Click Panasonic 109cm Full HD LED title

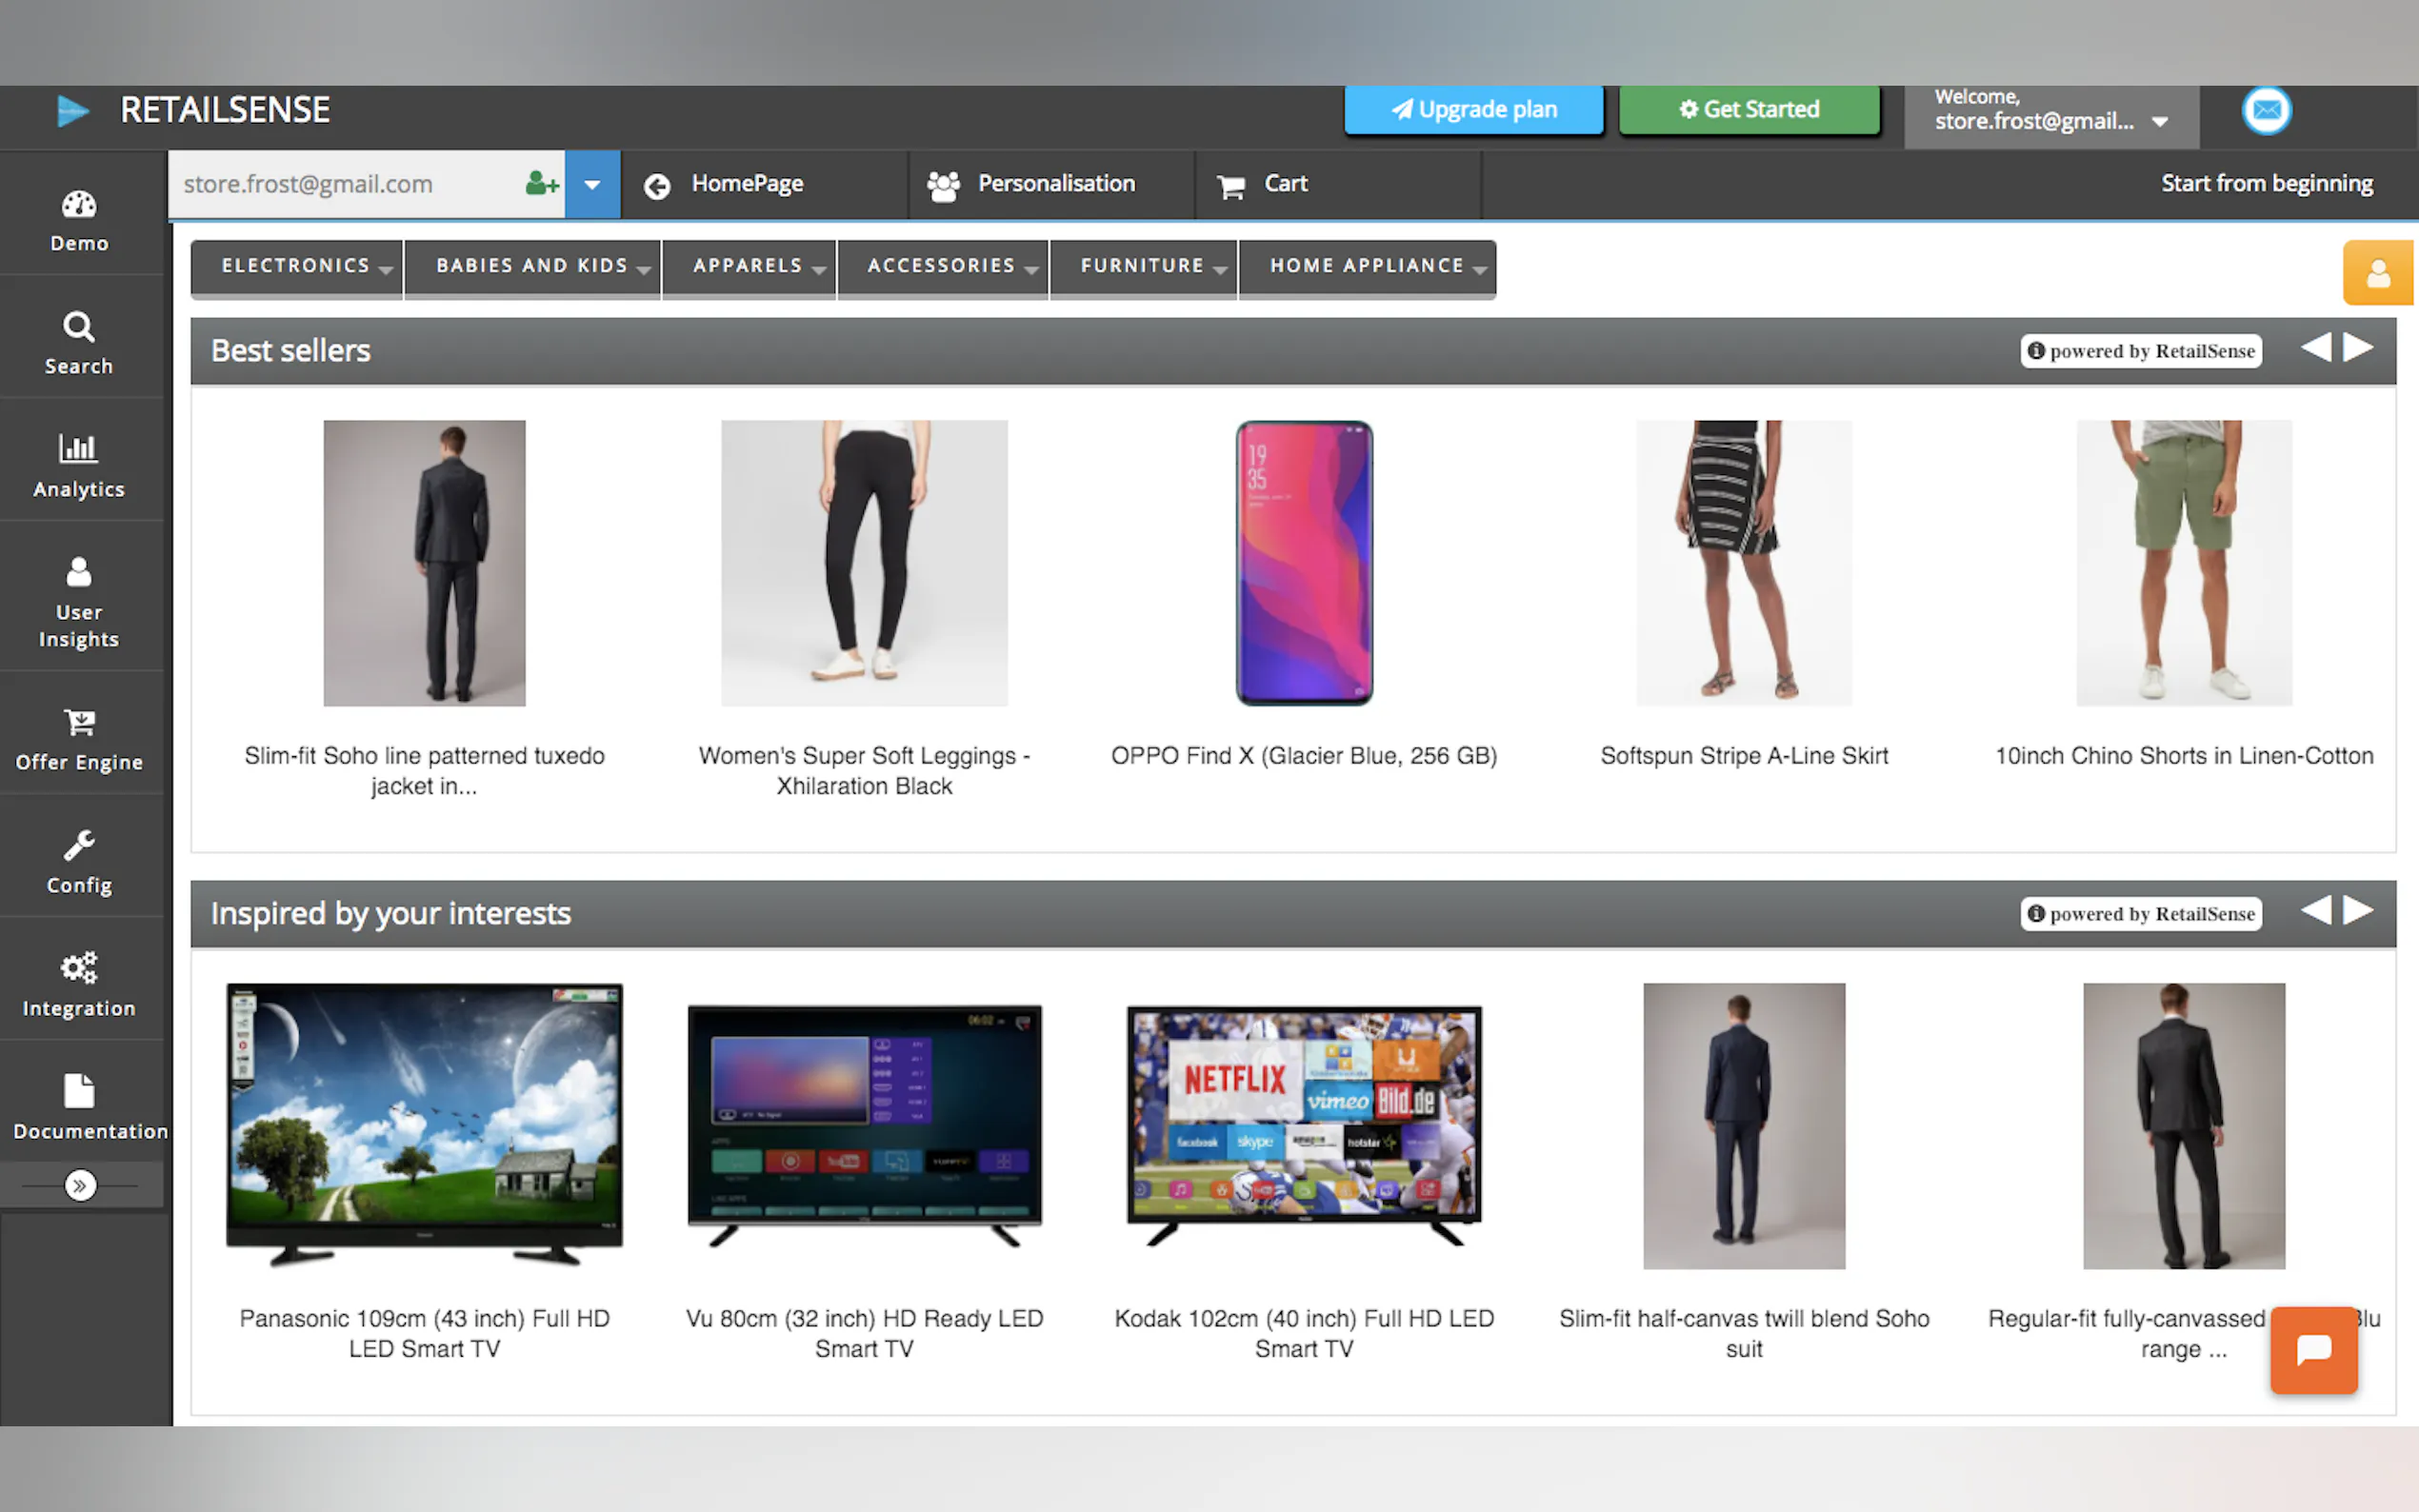[x=424, y=1334]
